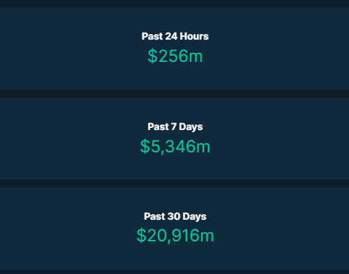Screen dimensions: 349x274
Task: Click the word Hours in first card
Action: click(194, 36)
